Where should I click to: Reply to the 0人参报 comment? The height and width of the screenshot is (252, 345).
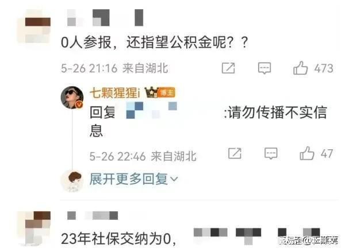264,68
